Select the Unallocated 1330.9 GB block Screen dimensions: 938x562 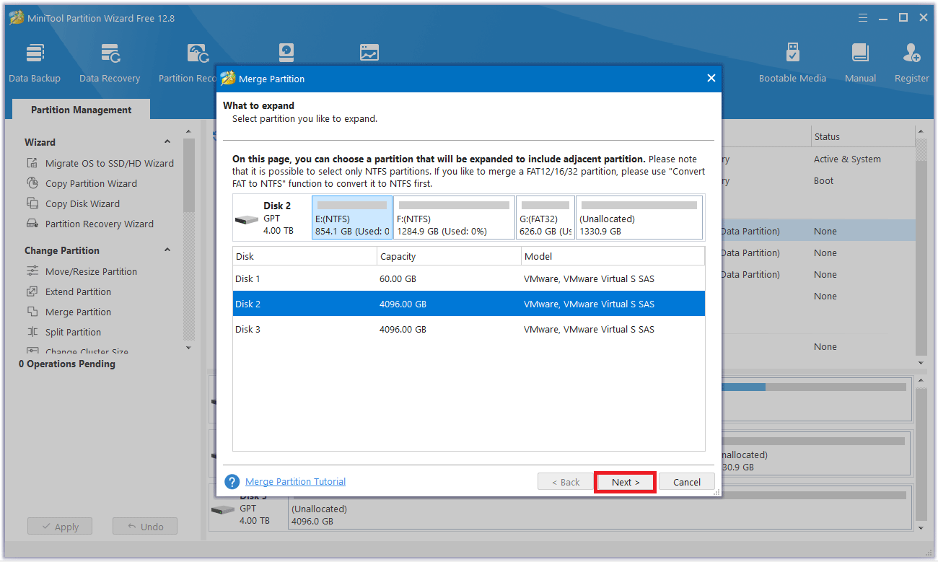coord(639,217)
